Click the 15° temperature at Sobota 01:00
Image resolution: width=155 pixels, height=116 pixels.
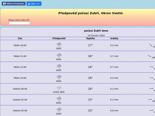(x=90, y=100)
